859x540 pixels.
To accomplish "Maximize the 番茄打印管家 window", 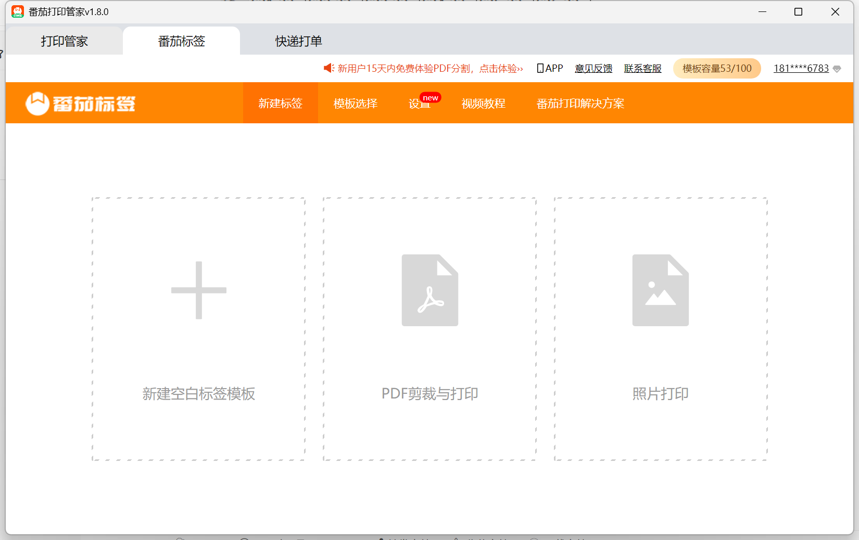I will 798,11.
